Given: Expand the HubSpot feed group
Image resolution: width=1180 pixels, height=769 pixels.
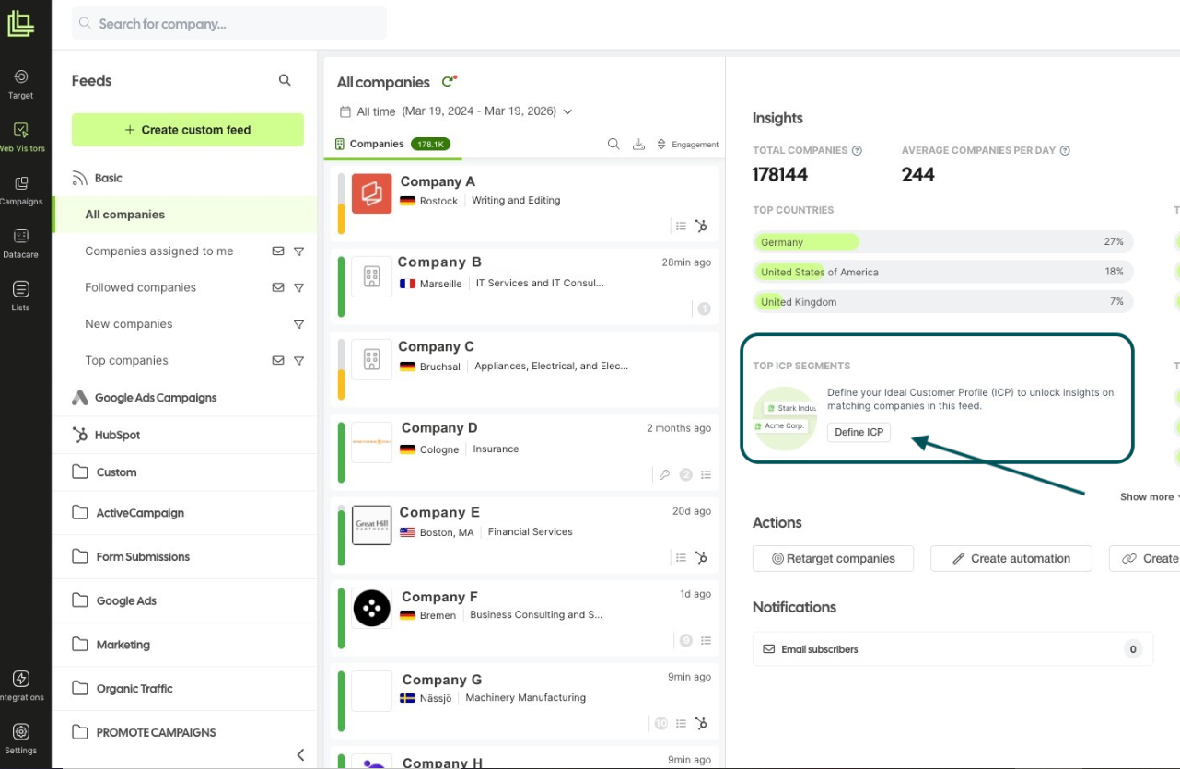Looking at the screenshot, I should (184, 435).
